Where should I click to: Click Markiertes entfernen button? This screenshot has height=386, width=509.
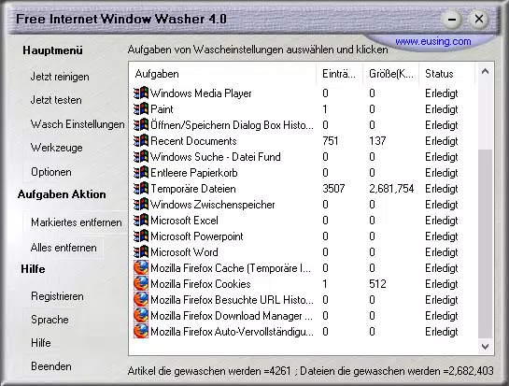click(x=77, y=222)
